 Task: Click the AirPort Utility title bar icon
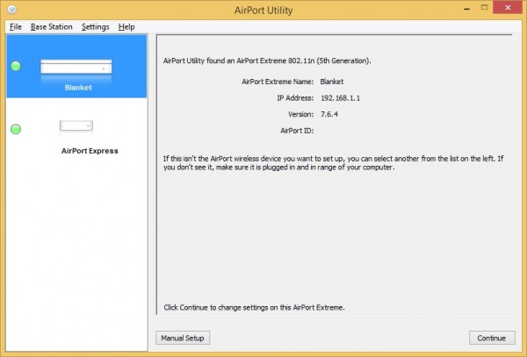pos(11,10)
